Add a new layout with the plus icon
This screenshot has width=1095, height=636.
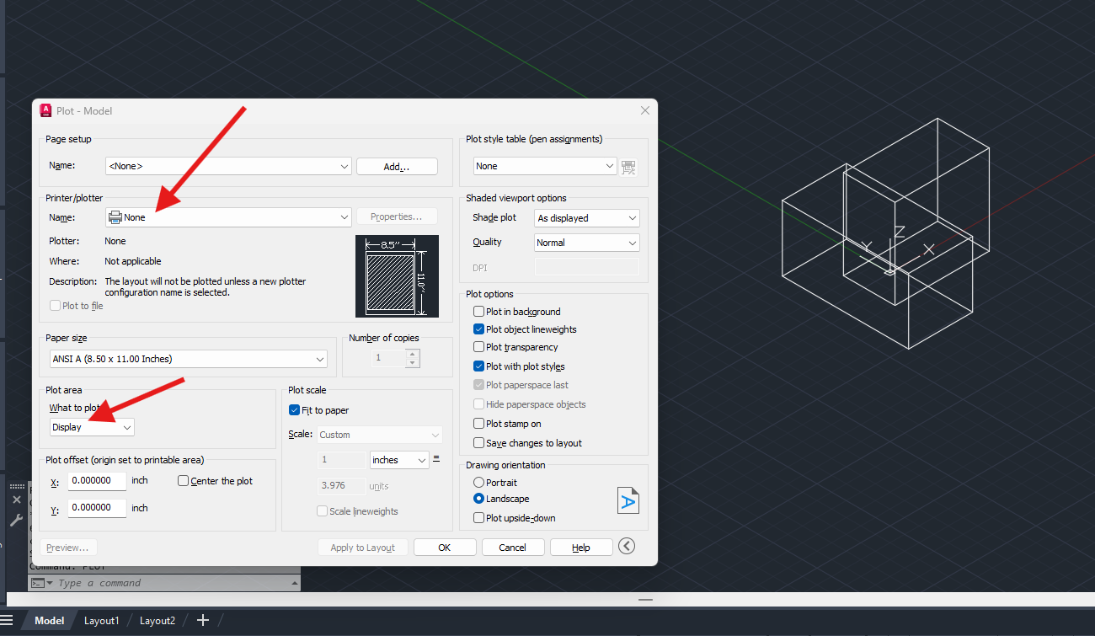202,620
